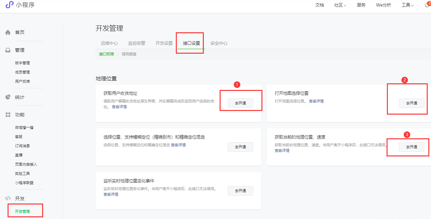Click the 统计 pie chart icon
Image resolution: width=431 pixels, height=219 pixels.
coord(8,97)
